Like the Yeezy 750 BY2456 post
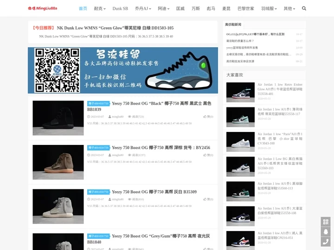 (x=208, y=155)
